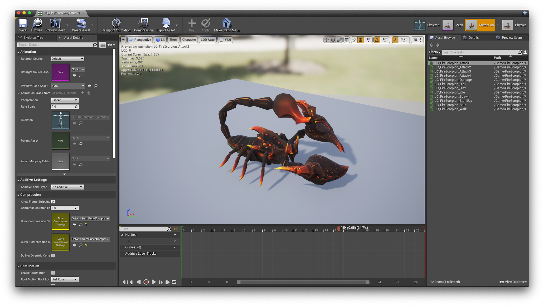This screenshot has height=306, width=544.
Task: Open the animation Compression tool
Action: tap(143, 23)
